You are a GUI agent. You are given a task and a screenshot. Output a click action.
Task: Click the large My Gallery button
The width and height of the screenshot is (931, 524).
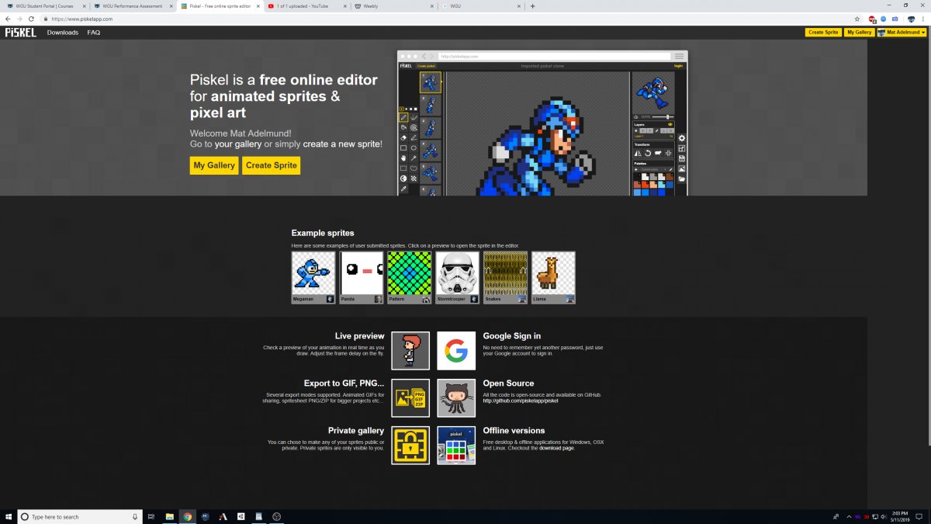coord(214,165)
